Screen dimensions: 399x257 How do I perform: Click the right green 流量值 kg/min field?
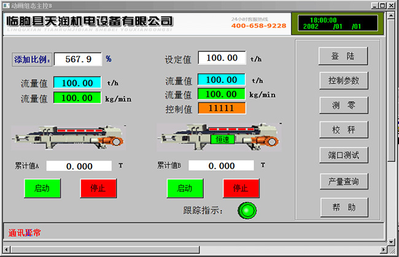pos(222,94)
